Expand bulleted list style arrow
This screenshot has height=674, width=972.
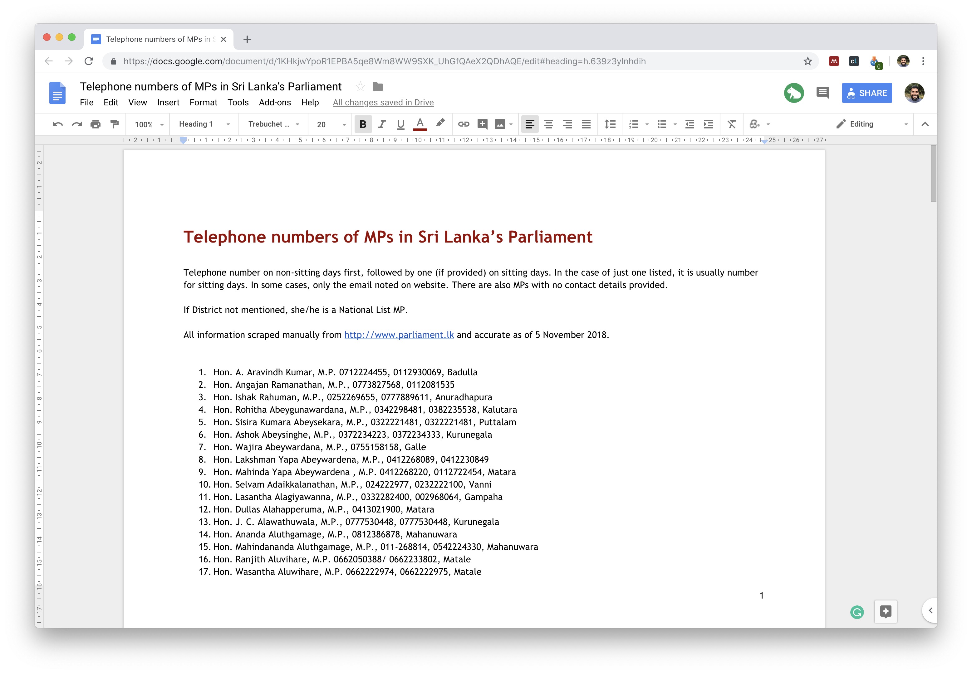(x=675, y=125)
